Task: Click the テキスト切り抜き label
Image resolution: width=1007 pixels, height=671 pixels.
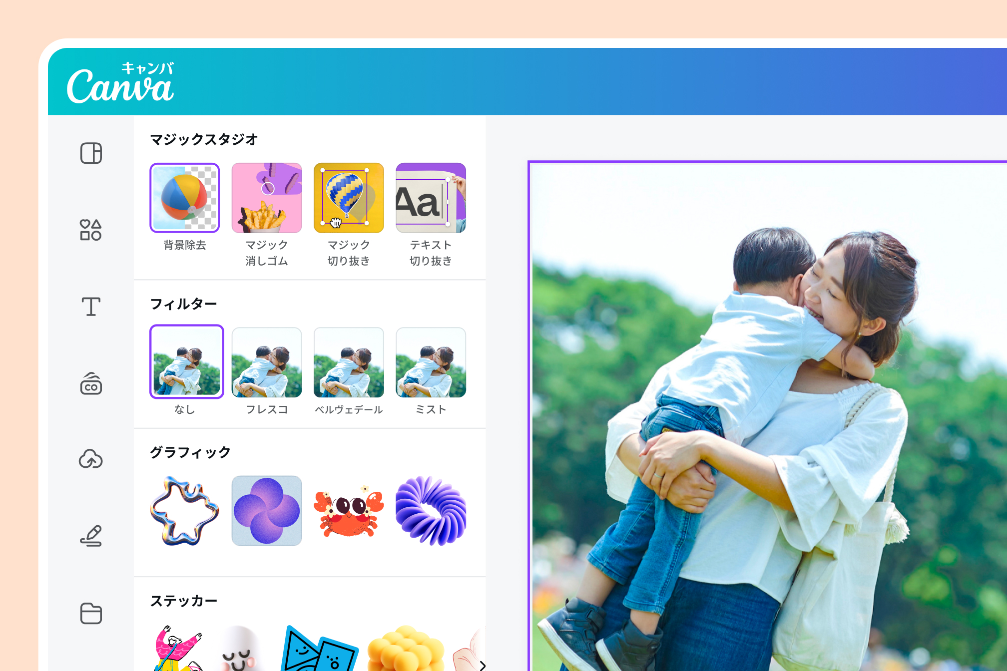Action: click(x=431, y=253)
